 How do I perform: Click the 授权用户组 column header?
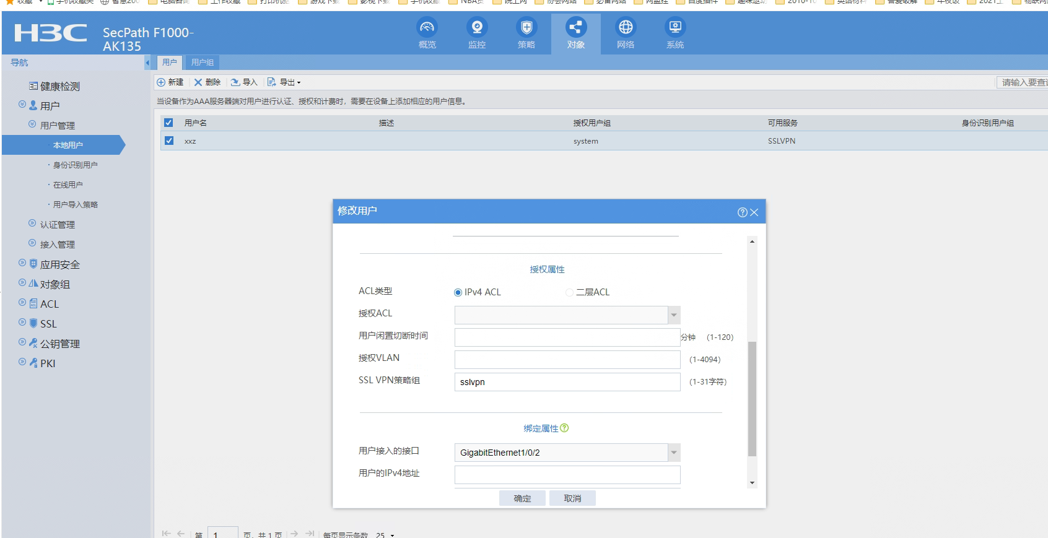[x=592, y=123]
